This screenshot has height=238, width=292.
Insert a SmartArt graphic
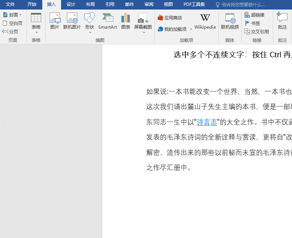point(107,21)
